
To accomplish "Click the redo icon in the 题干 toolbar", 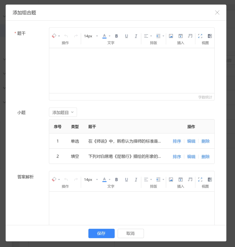I will pyautogui.click(x=76, y=36).
